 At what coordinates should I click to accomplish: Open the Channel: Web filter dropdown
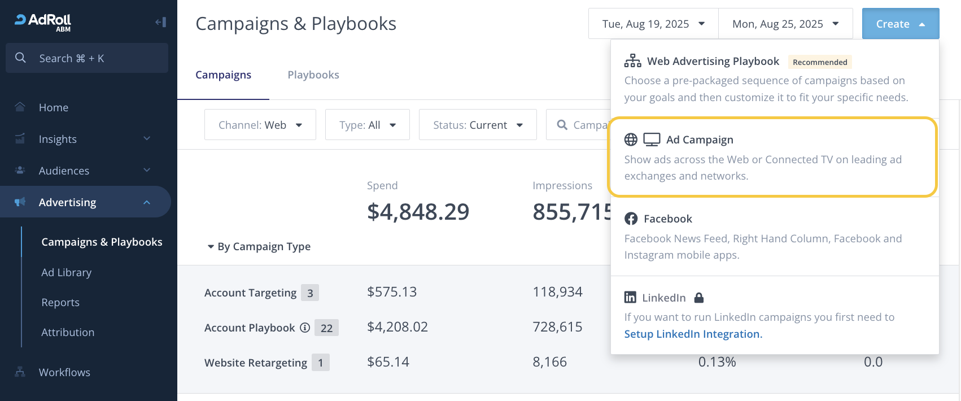click(260, 125)
